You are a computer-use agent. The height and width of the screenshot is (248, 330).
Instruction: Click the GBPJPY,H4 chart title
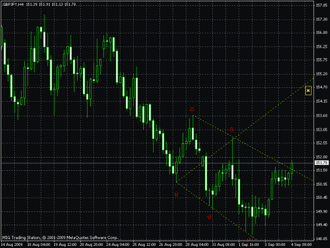click(13, 4)
